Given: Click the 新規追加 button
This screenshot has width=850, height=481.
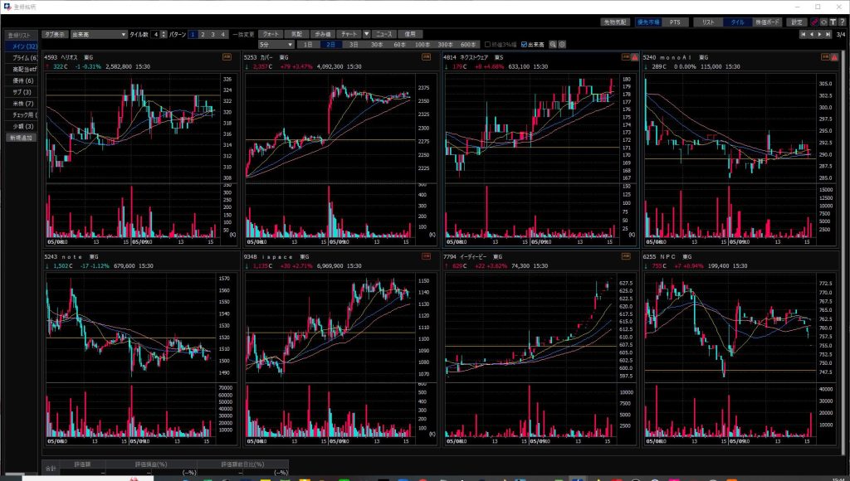Looking at the screenshot, I should click(21, 137).
